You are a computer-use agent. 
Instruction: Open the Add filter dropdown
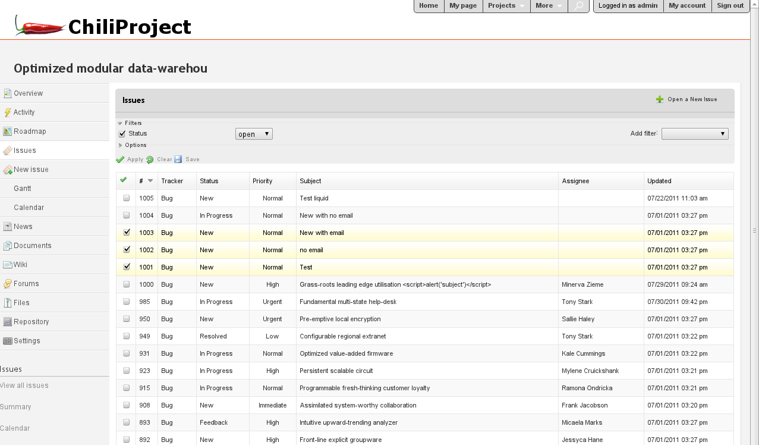pos(695,134)
